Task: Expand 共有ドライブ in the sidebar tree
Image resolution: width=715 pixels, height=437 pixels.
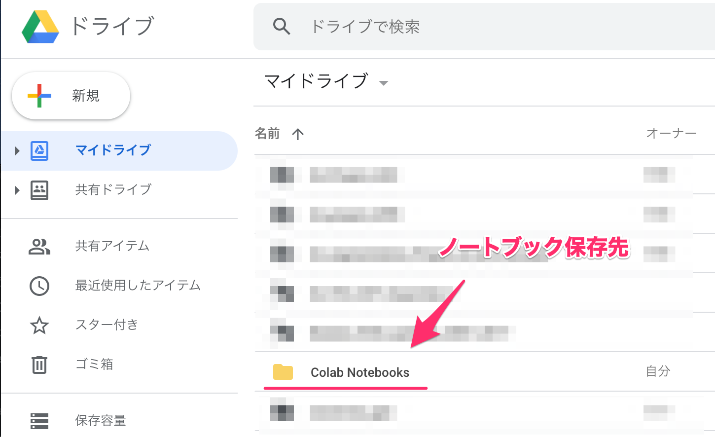Action: 17,189
